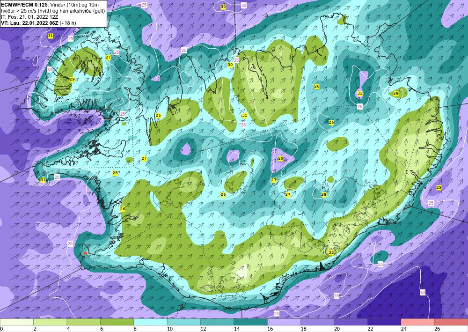This screenshot has width=468, height=332.
Task: Select the 2–4 m/s legend color box
Action: pyautogui.click(x=50, y=322)
